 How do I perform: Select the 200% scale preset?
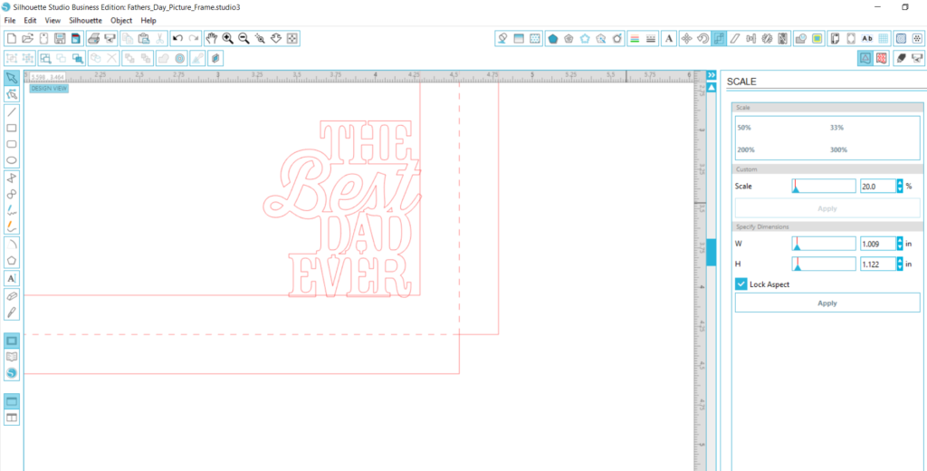pyautogui.click(x=745, y=149)
